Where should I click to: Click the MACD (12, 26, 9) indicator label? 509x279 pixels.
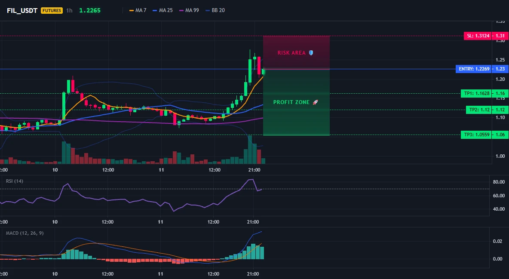coord(25,233)
